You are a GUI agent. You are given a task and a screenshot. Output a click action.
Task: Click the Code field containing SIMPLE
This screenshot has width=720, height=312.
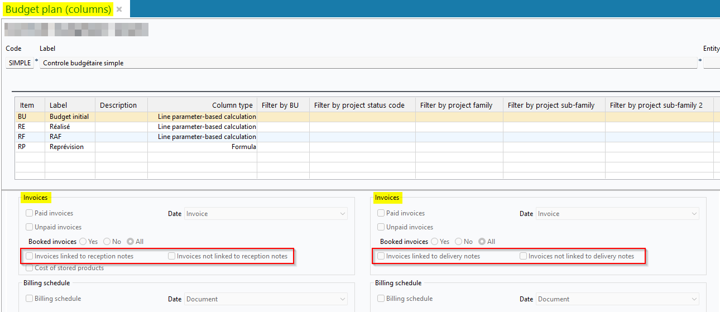coord(20,63)
